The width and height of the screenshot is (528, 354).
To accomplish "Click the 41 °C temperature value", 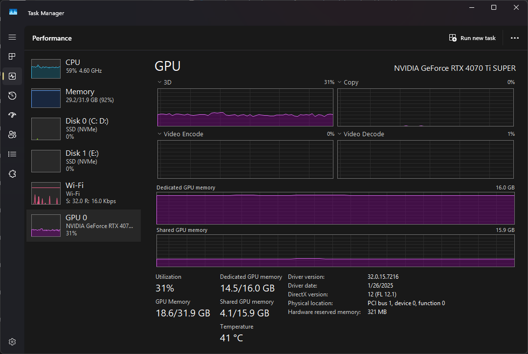I will [x=231, y=338].
